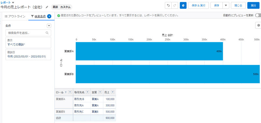Image resolution: width=261 pixels, height=123 pixels.
Task: Click 保存 & 実行 button
Action: pyautogui.click(x=198, y=6)
